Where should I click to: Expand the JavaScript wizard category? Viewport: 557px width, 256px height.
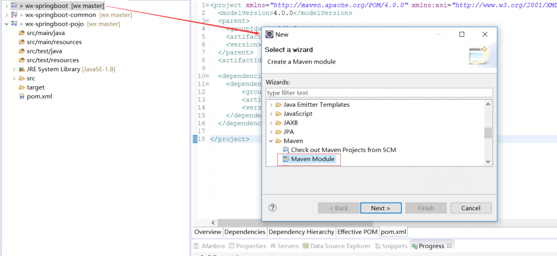[271, 114]
